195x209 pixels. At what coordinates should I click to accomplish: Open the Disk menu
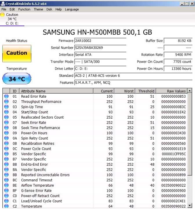(49, 9)
